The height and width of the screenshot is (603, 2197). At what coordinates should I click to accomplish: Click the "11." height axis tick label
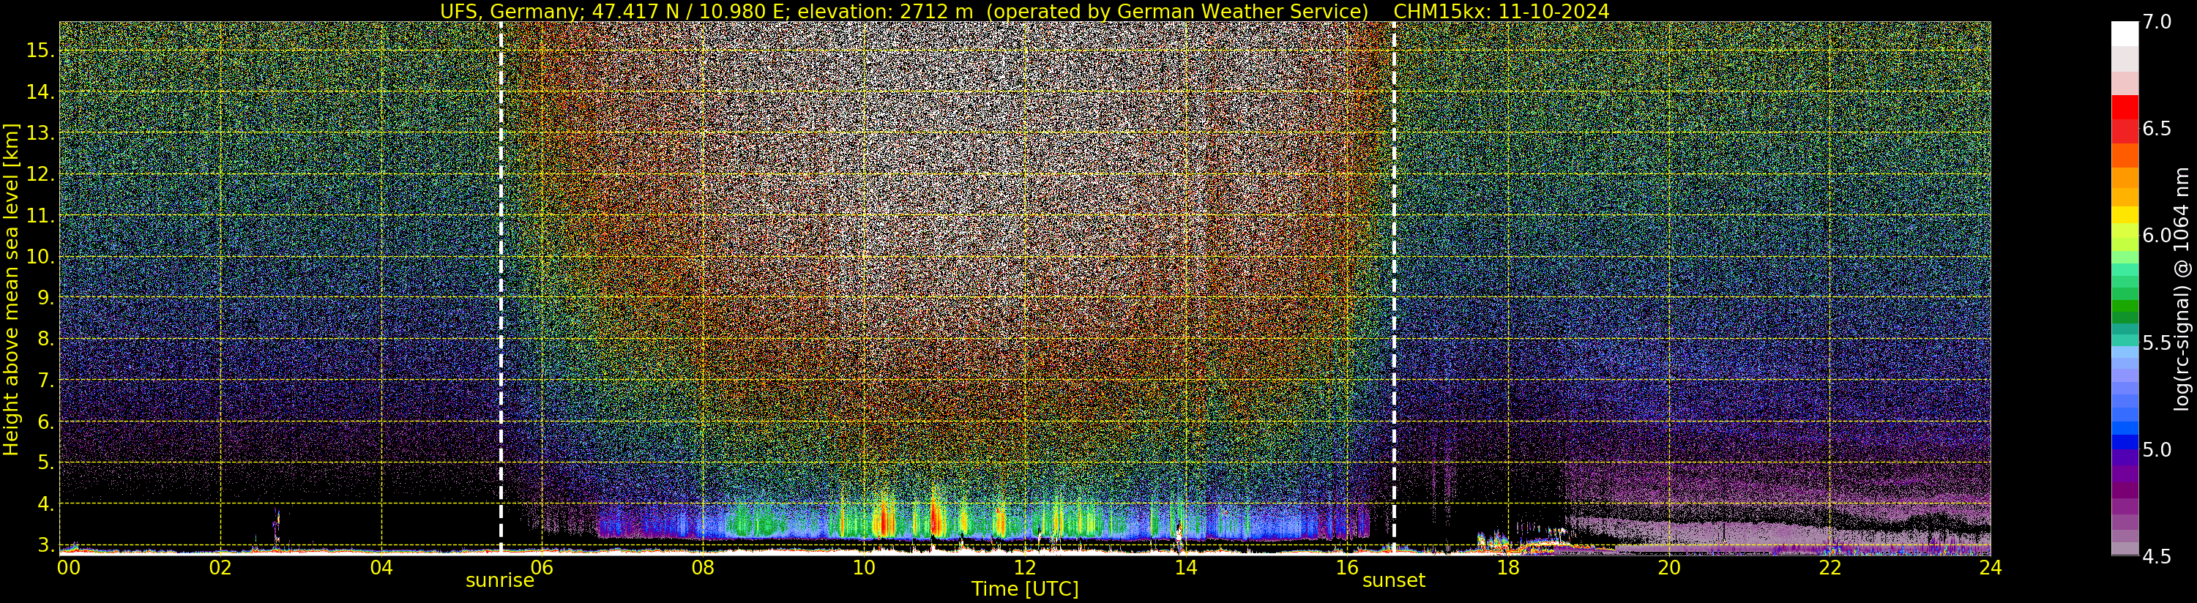[x=40, y=216]
